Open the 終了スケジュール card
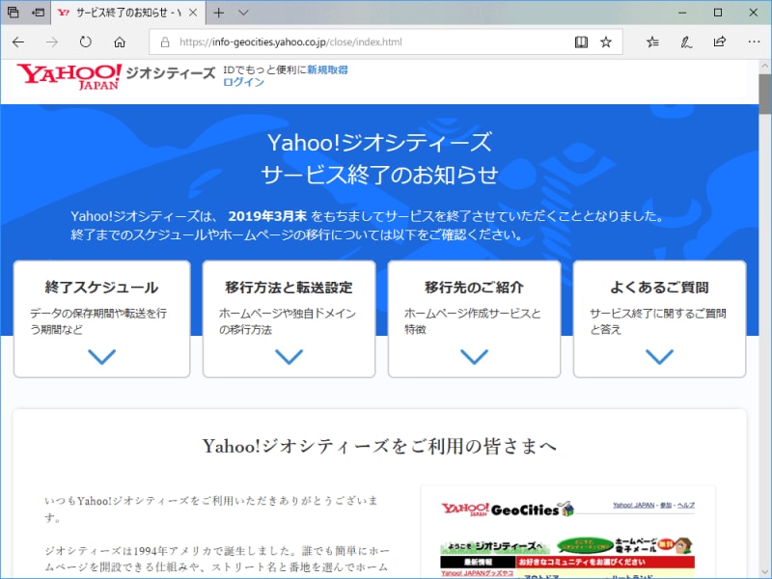 pos(102,319)
